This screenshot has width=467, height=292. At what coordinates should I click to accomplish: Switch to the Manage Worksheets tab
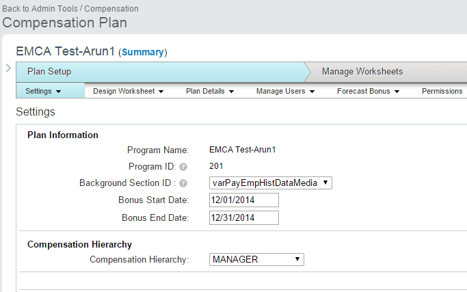pyautogui.click(x=362, y=72)
